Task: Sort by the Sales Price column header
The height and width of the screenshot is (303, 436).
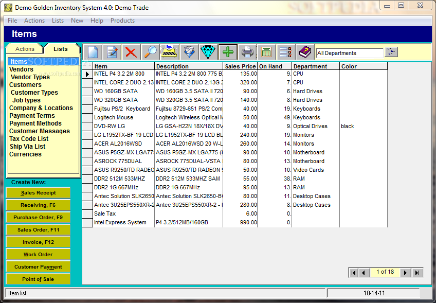Action: click(240, 66)
